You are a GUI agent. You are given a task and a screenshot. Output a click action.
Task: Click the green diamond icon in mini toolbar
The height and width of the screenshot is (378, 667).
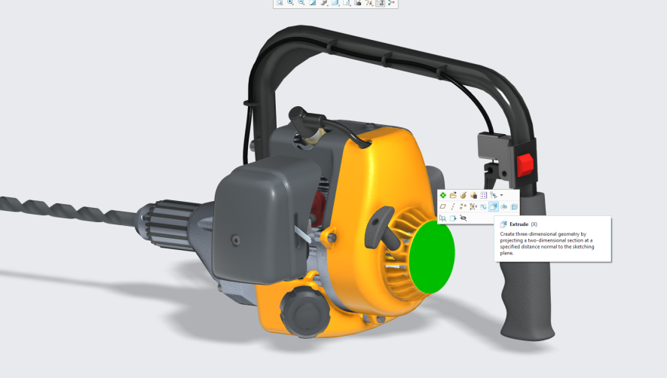[443, 195]
